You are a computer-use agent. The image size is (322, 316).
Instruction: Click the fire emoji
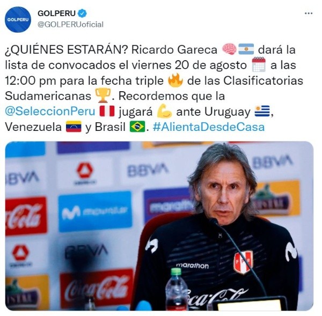pos(175,80)
